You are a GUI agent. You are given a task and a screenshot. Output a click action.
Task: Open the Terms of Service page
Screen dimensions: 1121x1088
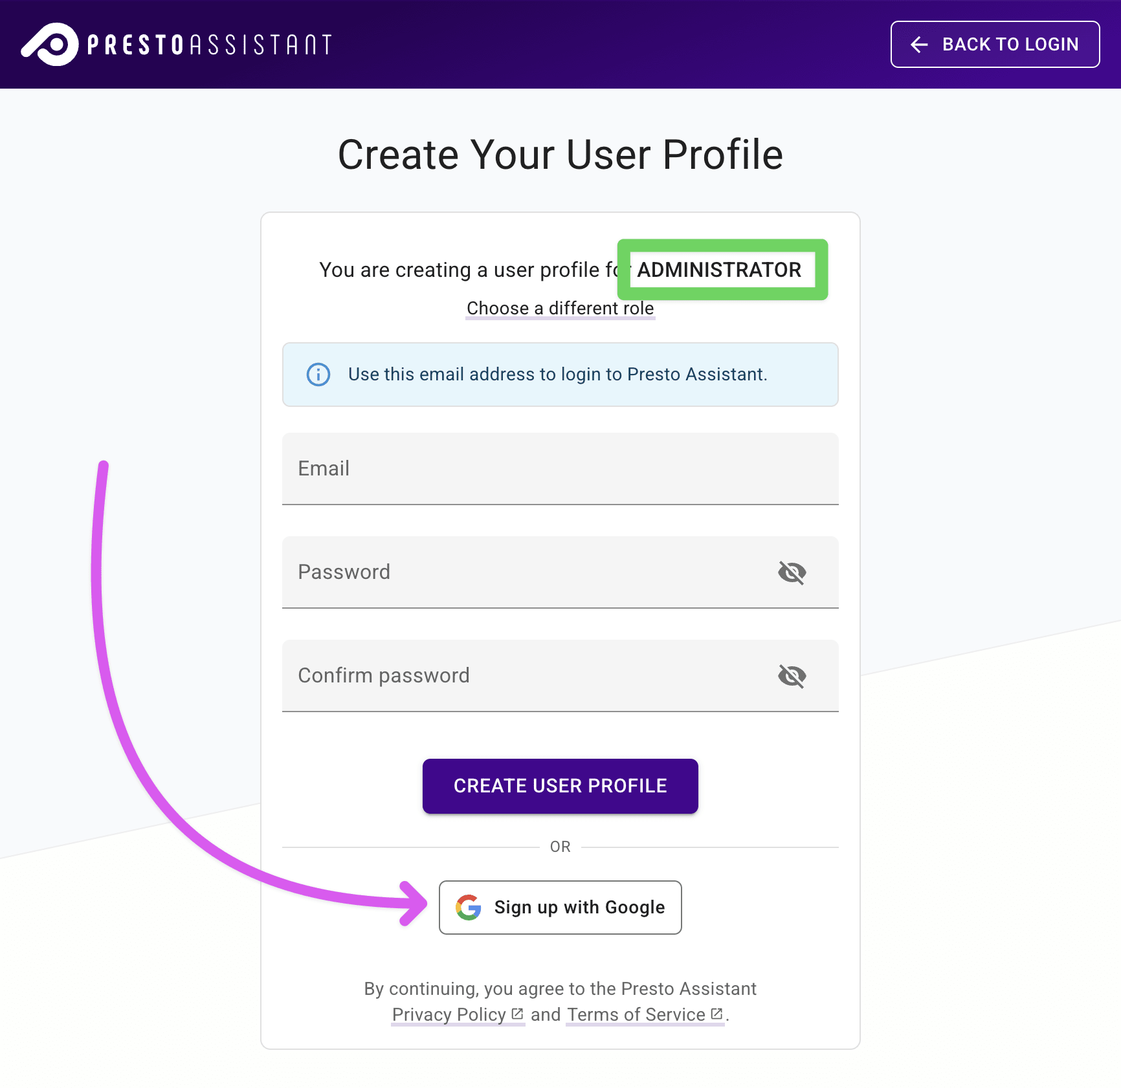[636, 1015]
